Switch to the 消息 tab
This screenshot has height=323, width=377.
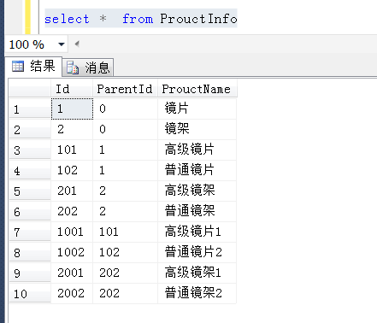tap(88, 68)
